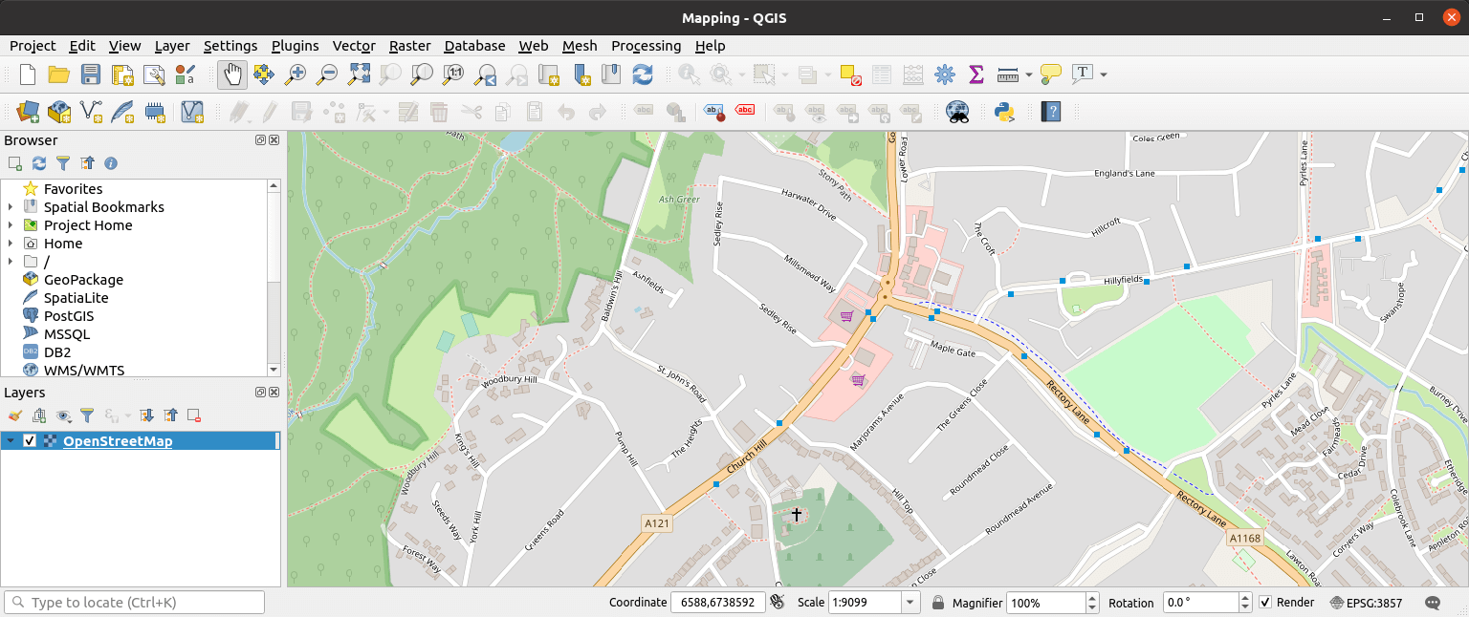Expand the Home tree node
This screenshot has height=617, width=1469.
[11, 244]
